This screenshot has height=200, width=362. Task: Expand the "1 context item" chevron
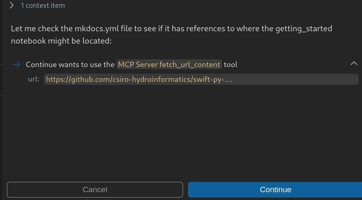click(12, 5)
